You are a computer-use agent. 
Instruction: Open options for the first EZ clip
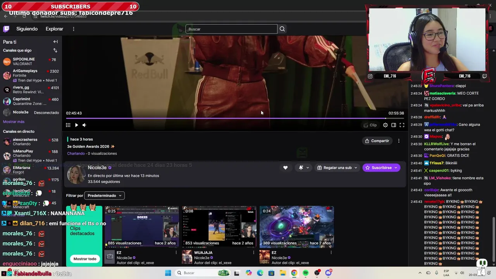(x=176, y=253)
